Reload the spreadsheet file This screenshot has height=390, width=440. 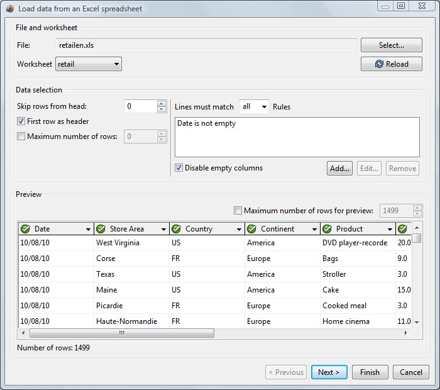pos(392,64)
